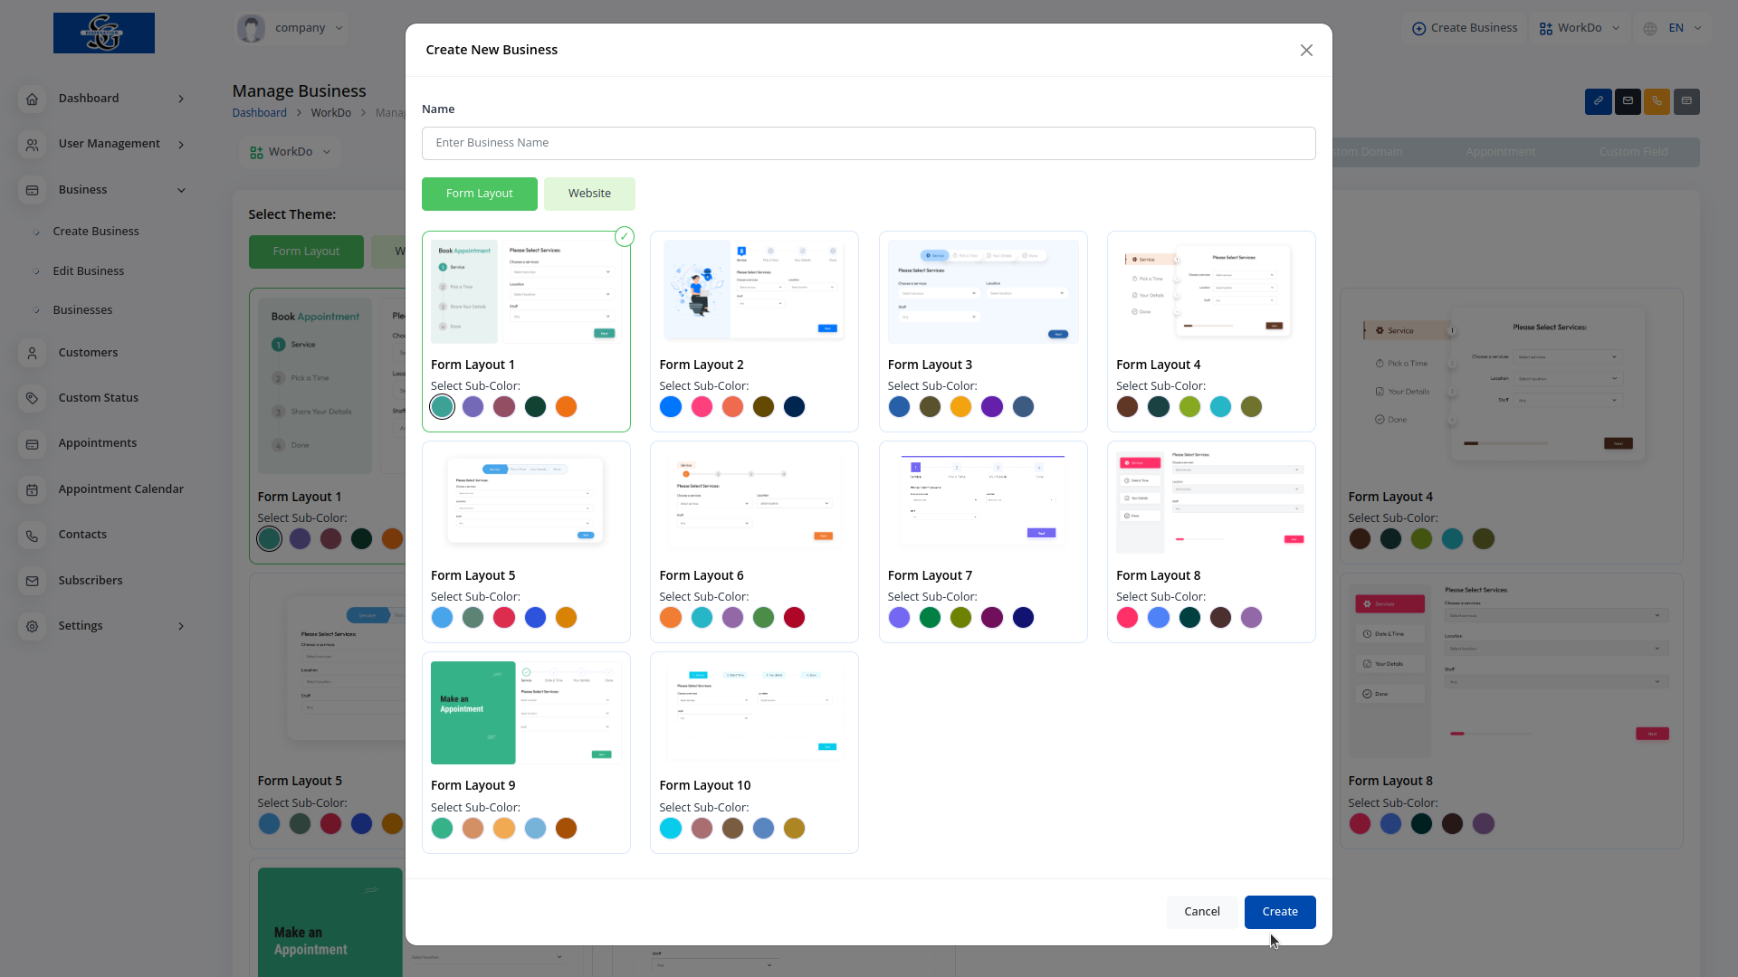Click the Settings gear icon

(33, 626)
